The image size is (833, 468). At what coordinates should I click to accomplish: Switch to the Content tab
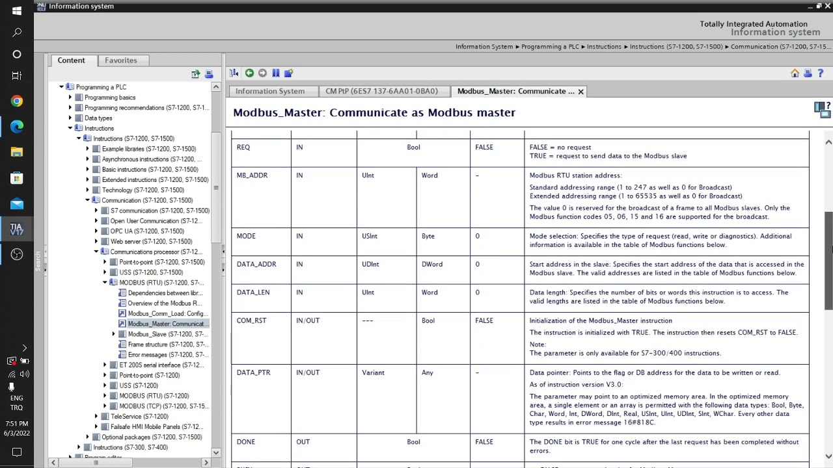click(71, 60)
